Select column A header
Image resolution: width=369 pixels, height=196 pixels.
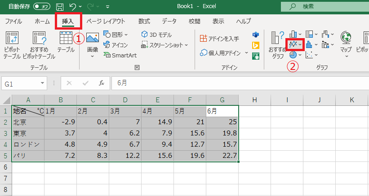[x=28, y=100]
